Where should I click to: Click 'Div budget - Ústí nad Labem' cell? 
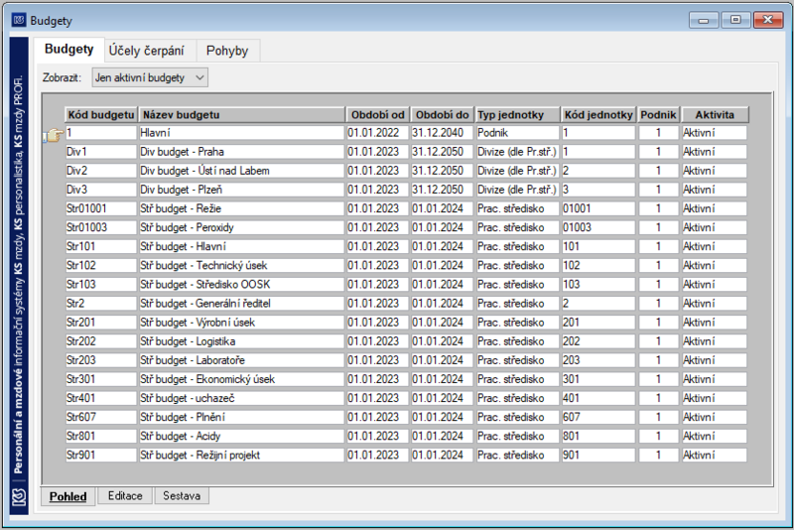(241, 171)
